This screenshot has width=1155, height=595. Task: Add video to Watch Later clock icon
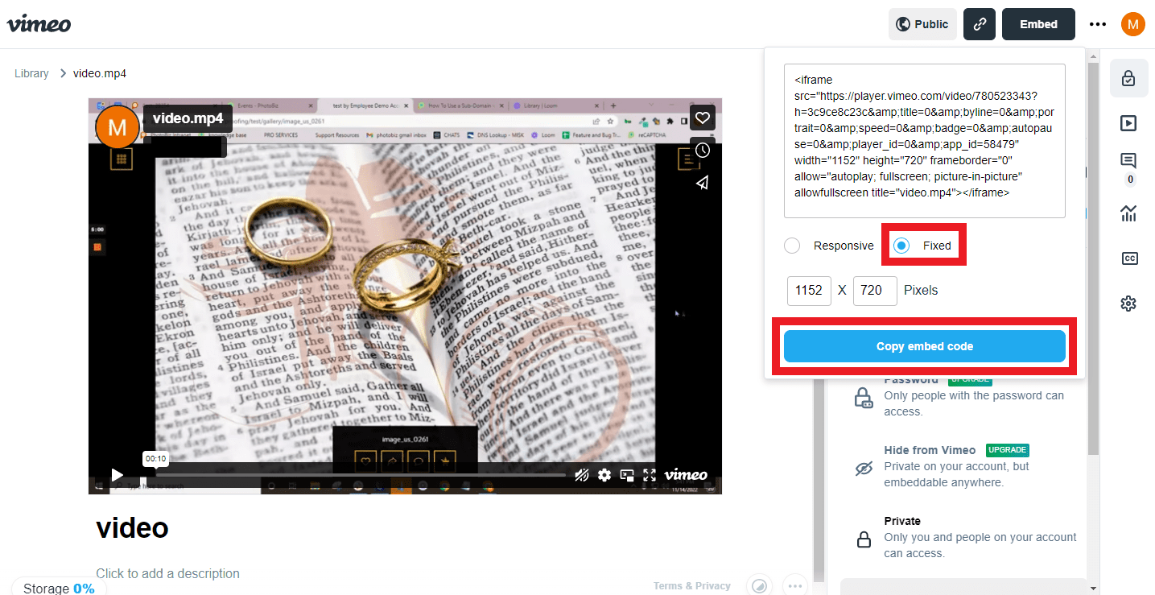[703, 150]
